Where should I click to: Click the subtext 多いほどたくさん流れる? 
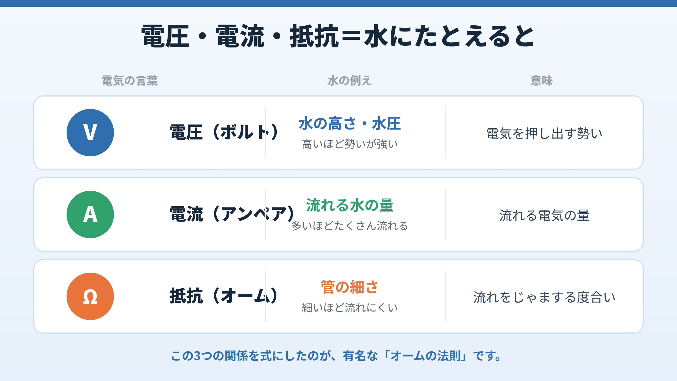(350, 226)
